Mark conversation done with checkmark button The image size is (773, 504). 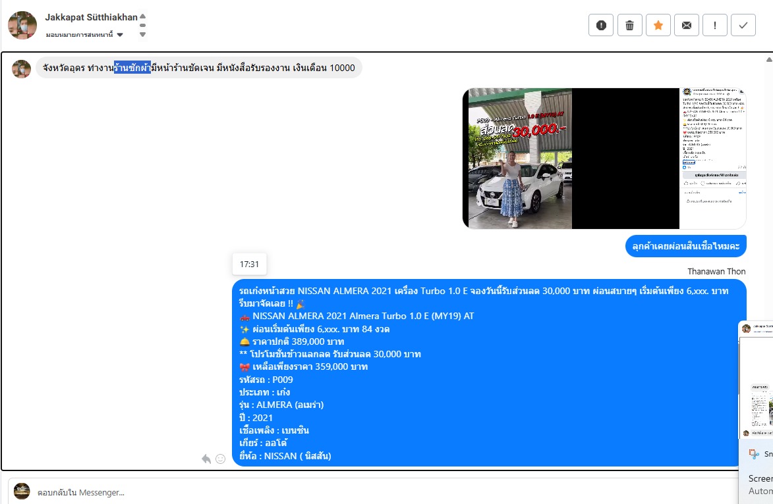click(x=743, y=26)
